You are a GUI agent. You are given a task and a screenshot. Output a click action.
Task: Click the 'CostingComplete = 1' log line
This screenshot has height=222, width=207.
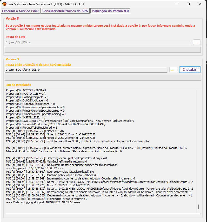[27, 97]
